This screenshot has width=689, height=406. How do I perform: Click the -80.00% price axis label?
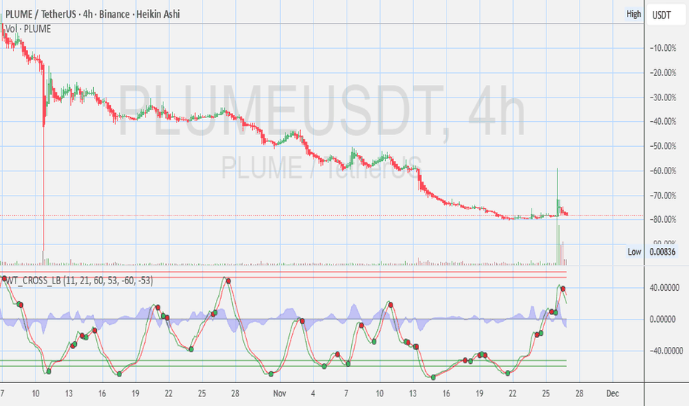pos(662,219)
